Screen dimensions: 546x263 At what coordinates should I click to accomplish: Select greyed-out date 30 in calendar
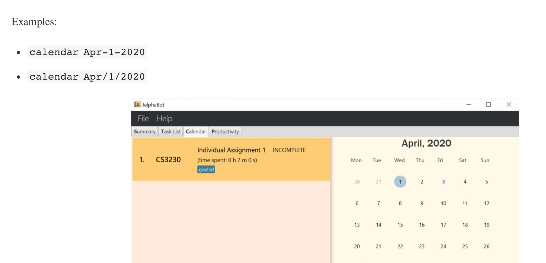(357, 182)
